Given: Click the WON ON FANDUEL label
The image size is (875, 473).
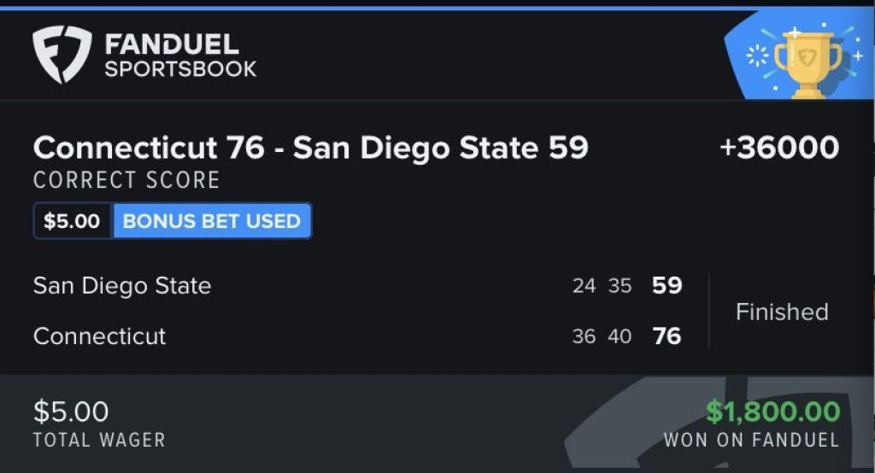Looking at the screenshot, I should point(751,441).
